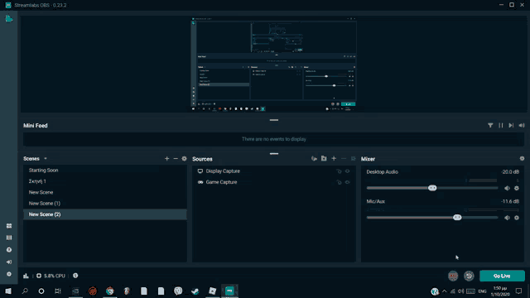Image resolution: width=530 pixels, height=298 pixels.
Task: Toggle visibility eye of Display Capture
Action: pyautogui.click(x=348, y=171)
